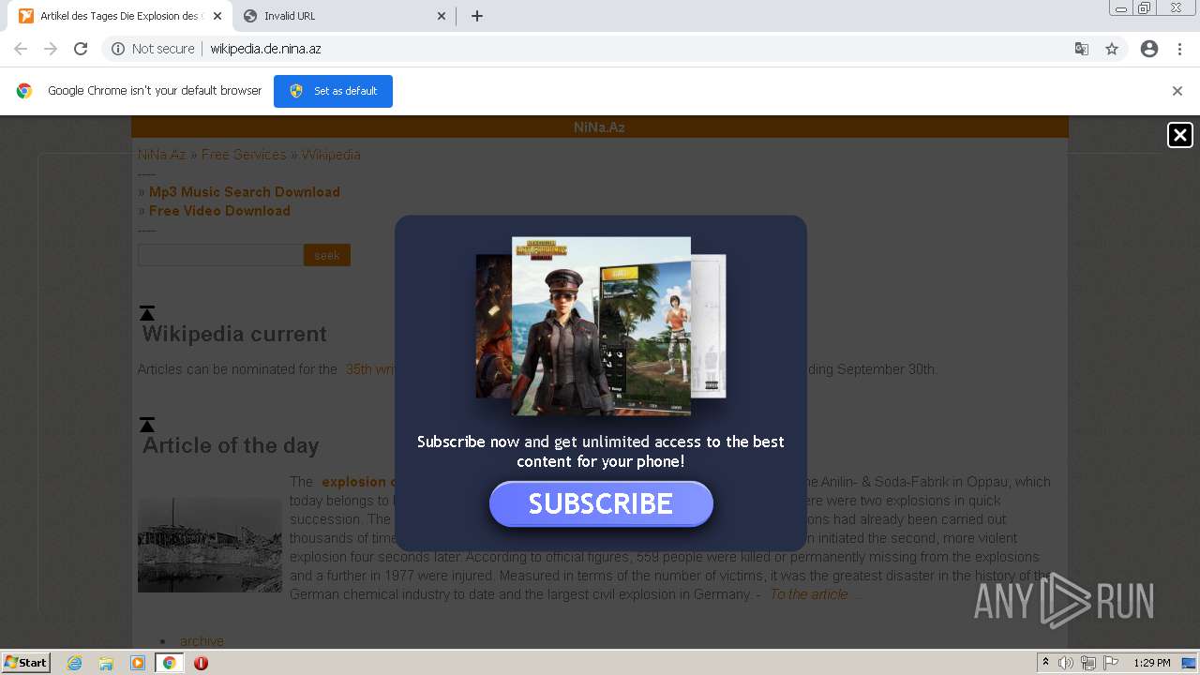The height and width of the screenshot is (675, 1200).
Task: Click the volume speaker tray icon
Action: [x=1066, y=663]
